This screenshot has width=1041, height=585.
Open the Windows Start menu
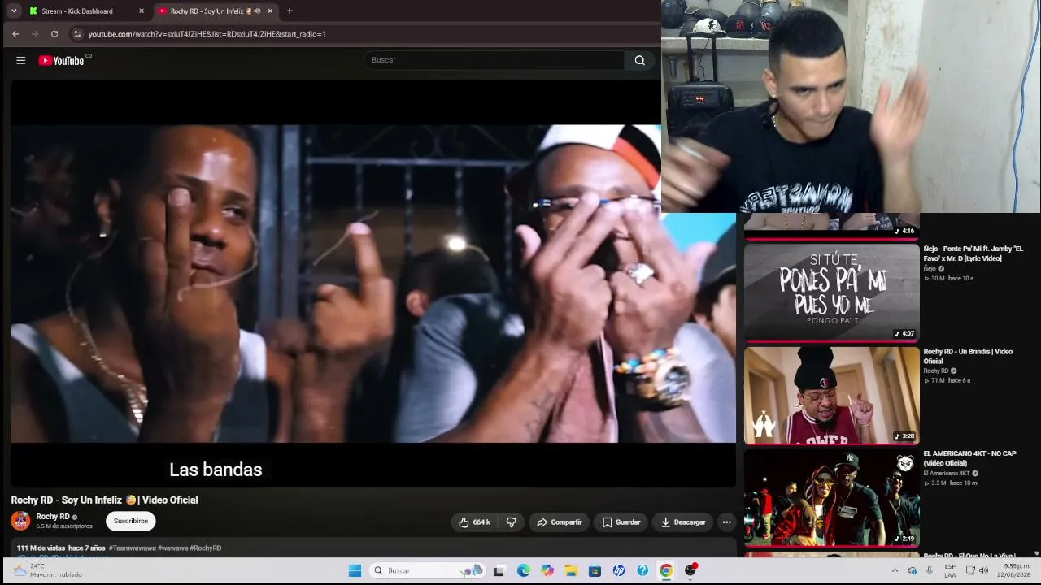click(x=355, y=570)
